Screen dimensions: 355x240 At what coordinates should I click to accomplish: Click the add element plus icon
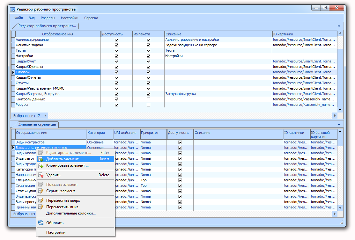point(41,159)
